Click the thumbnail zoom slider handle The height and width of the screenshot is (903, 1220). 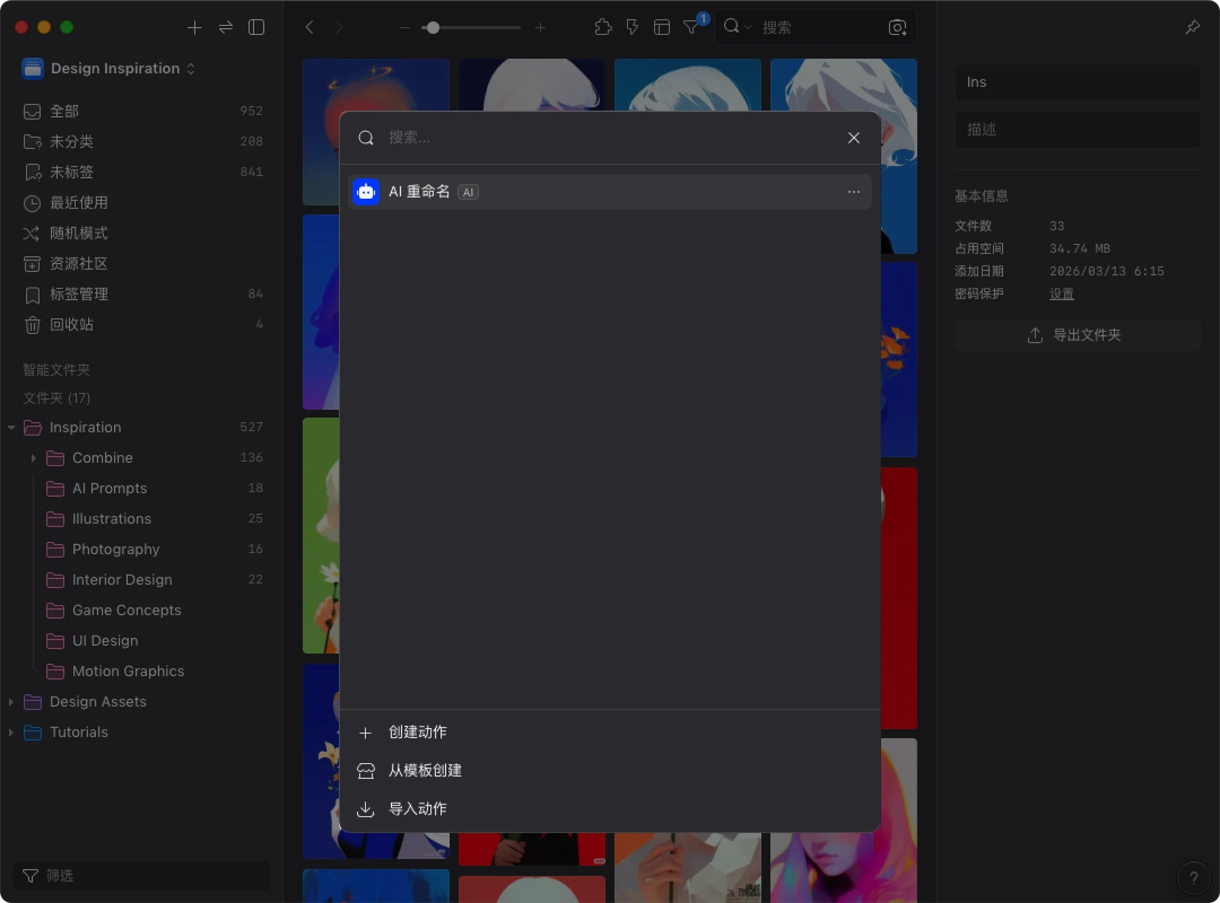433,27
